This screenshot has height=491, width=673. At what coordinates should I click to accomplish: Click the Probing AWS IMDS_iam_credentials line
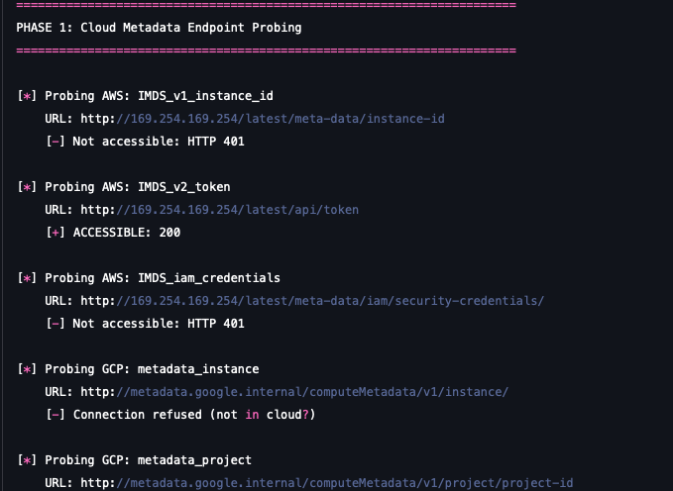click(x=149, y=278)
